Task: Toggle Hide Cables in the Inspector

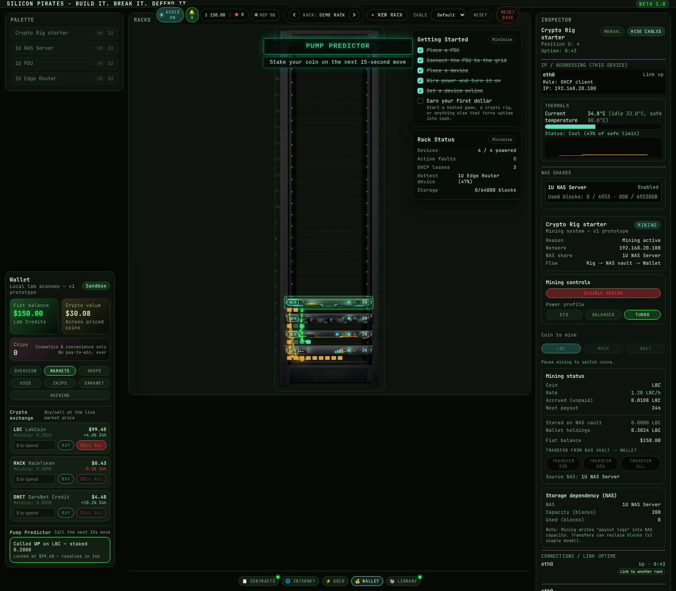Action: (646, 32)
